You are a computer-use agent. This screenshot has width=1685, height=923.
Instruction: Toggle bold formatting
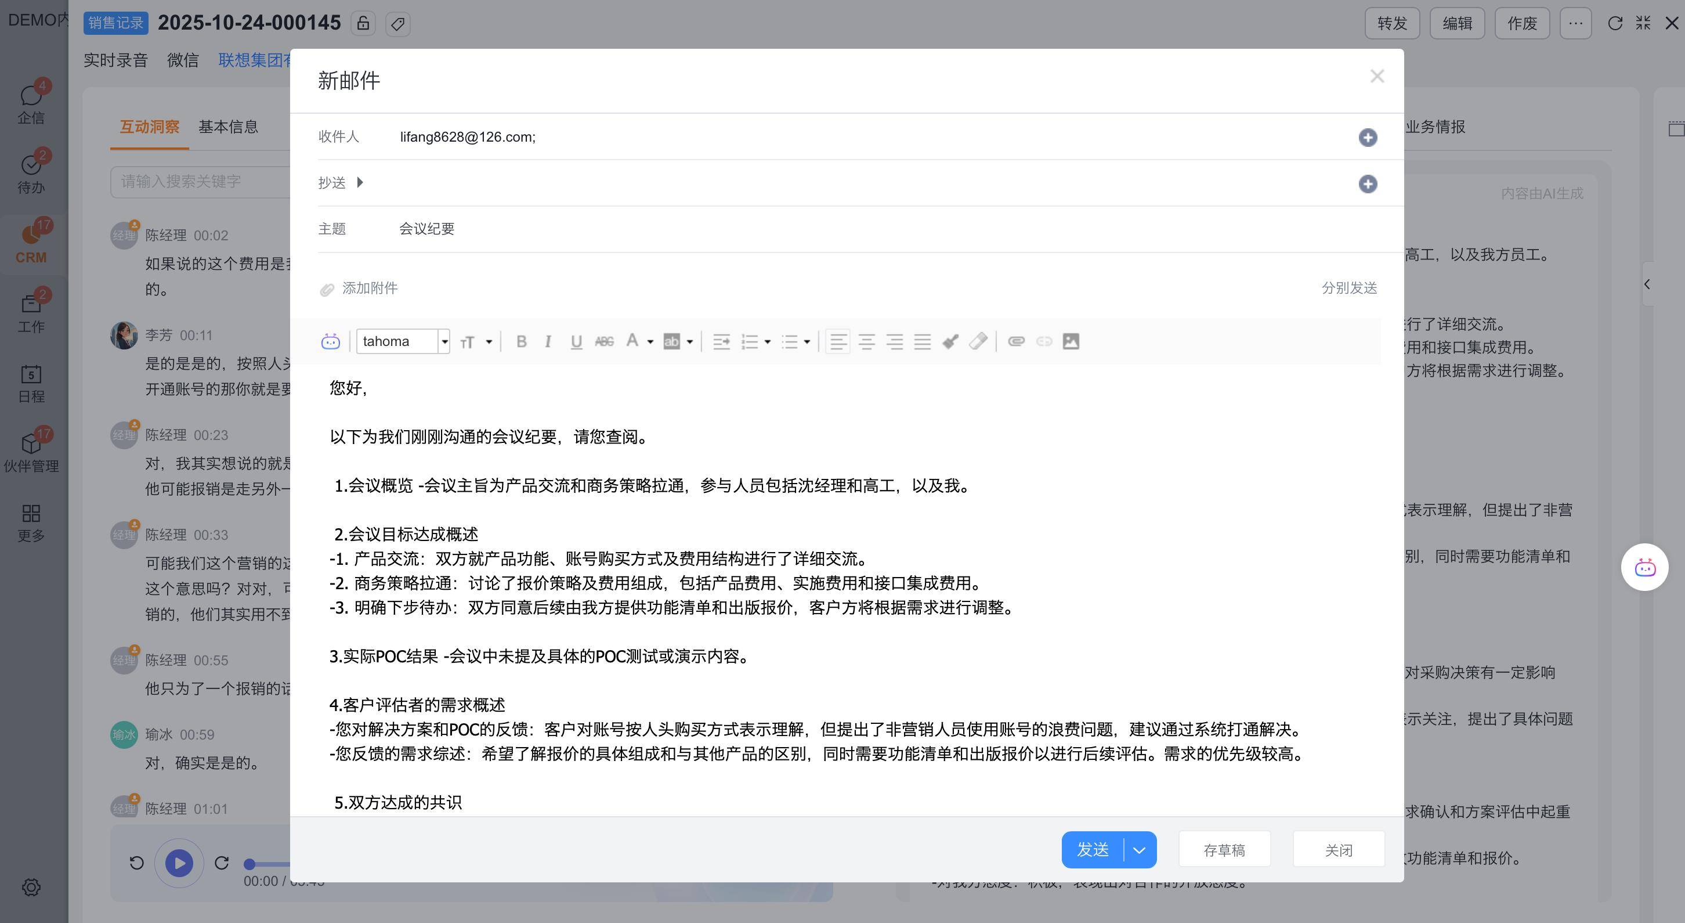point(521,341)
